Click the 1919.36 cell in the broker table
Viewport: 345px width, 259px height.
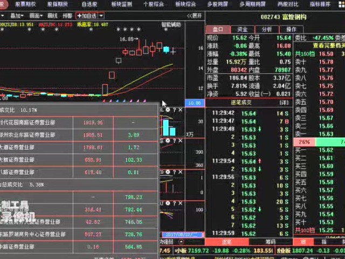coord(93,122)
